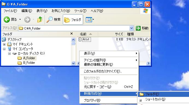Open the ツール(T) menu
189x105 pixels.
coord(80,11)
